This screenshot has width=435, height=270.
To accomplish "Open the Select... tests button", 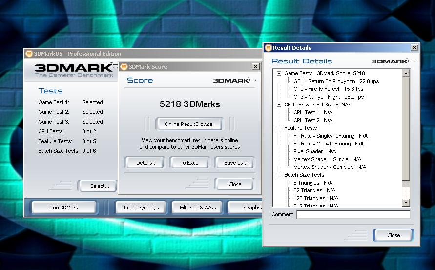I will [x=98, y=186].
